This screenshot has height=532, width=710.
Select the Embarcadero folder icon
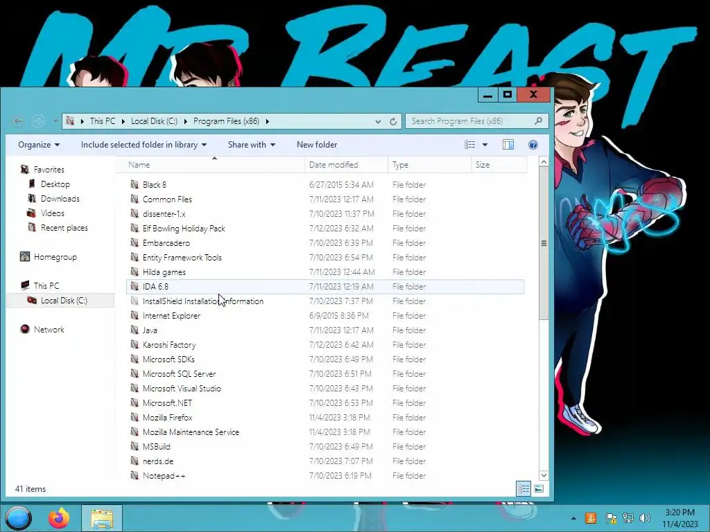pyautogui.click(x=135, y=242)
